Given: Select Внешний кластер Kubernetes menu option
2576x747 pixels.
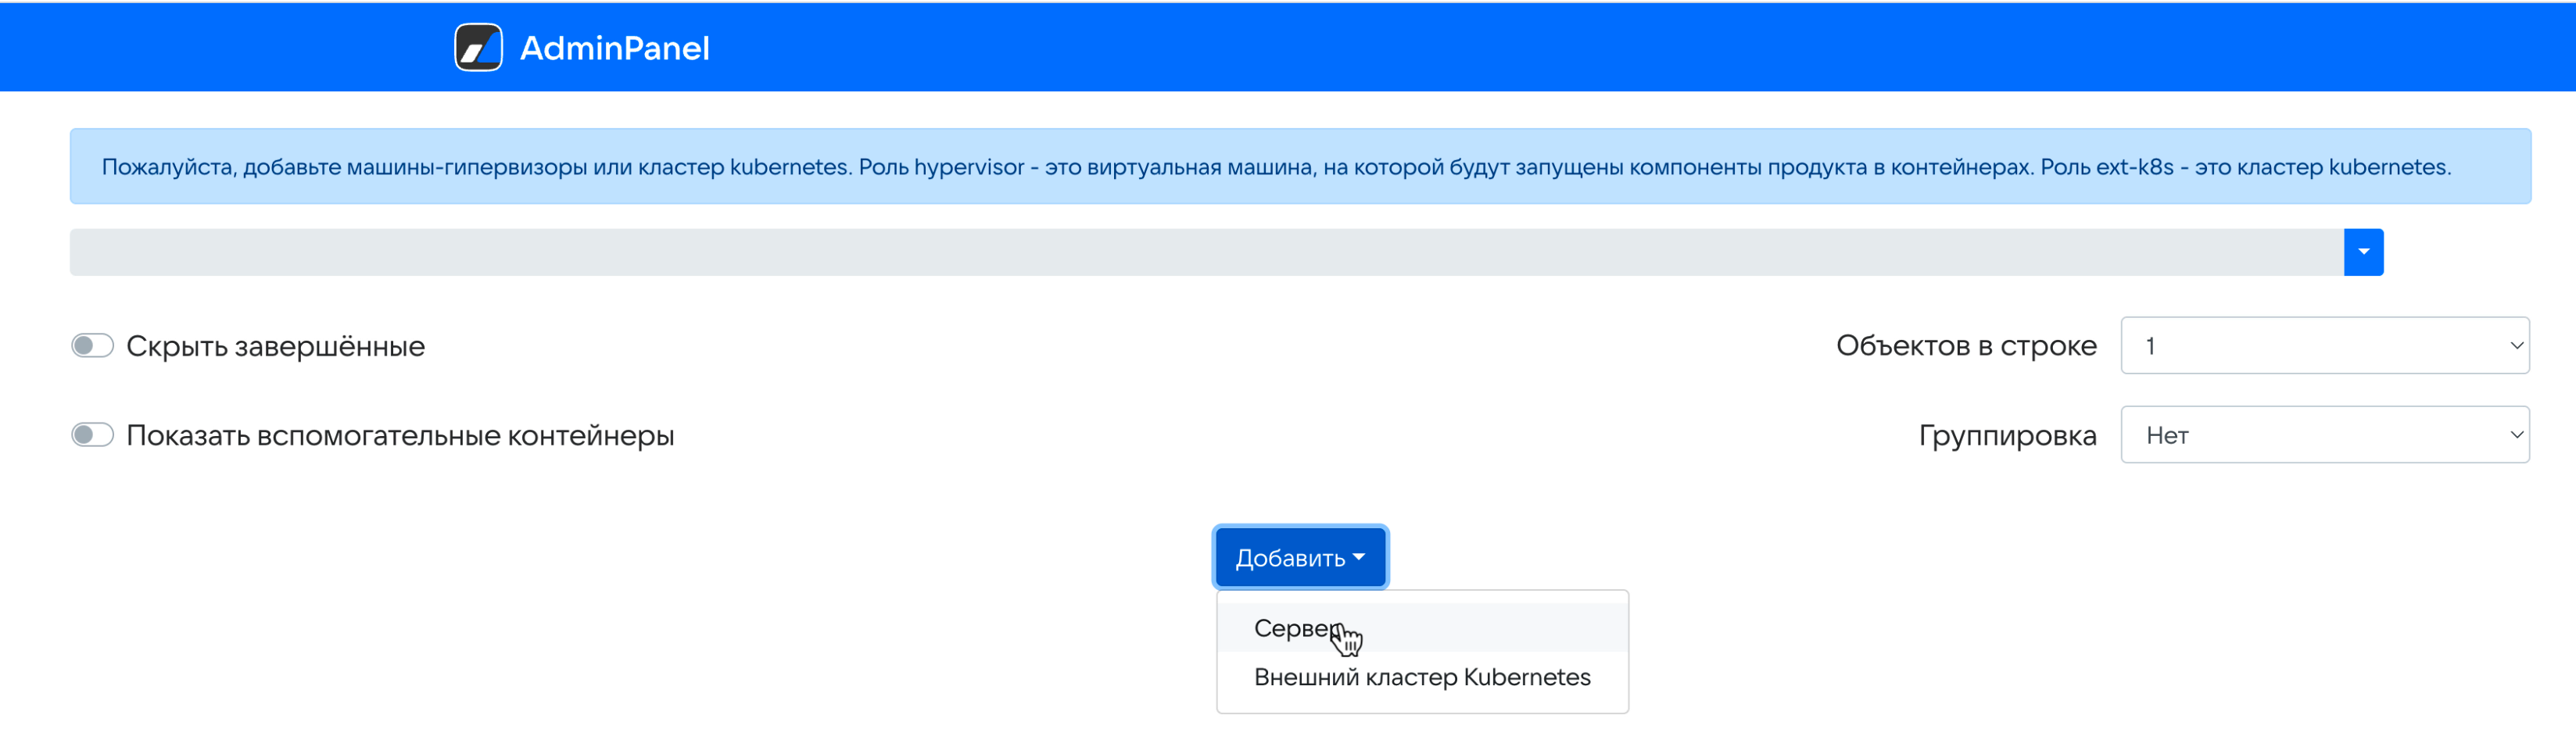Looking at the screenshot, I should (1421, 677).
